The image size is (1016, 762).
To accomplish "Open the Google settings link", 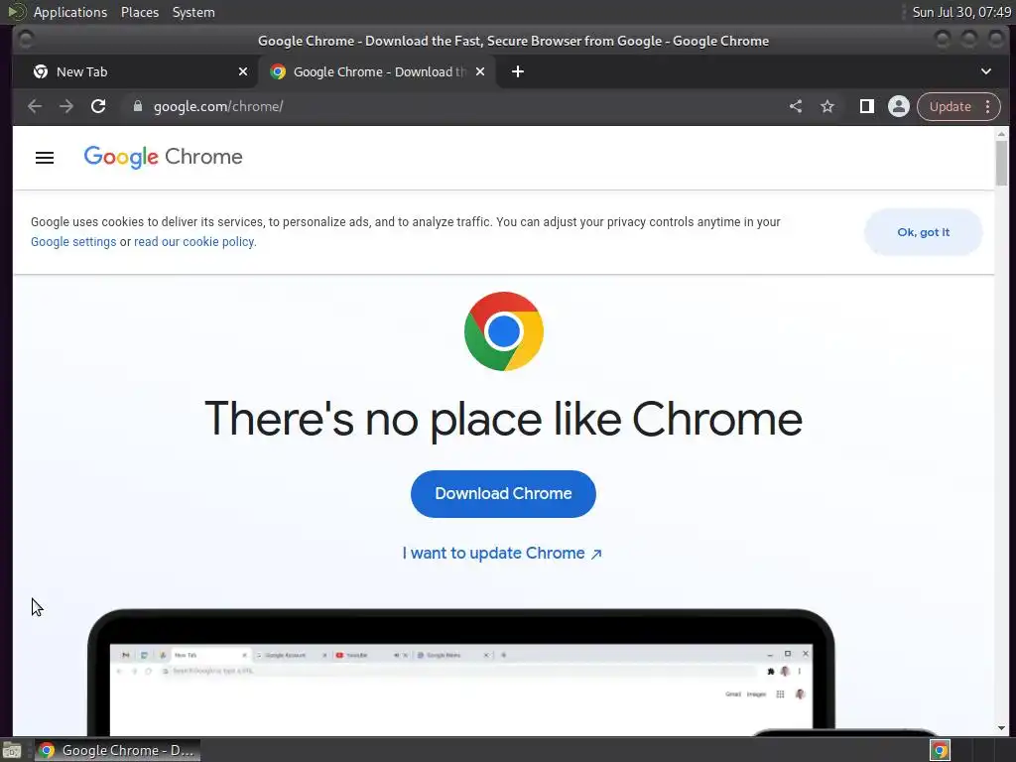I will [73, 242].
